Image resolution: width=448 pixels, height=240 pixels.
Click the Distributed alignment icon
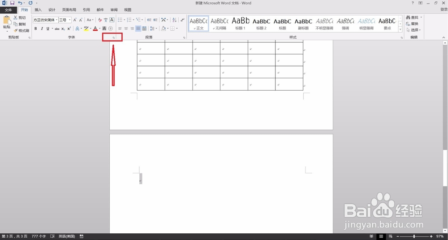click(144, 29)
